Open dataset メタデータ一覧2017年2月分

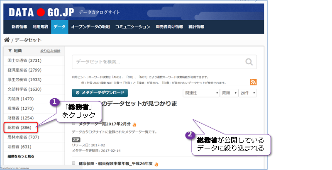[105, 124]
